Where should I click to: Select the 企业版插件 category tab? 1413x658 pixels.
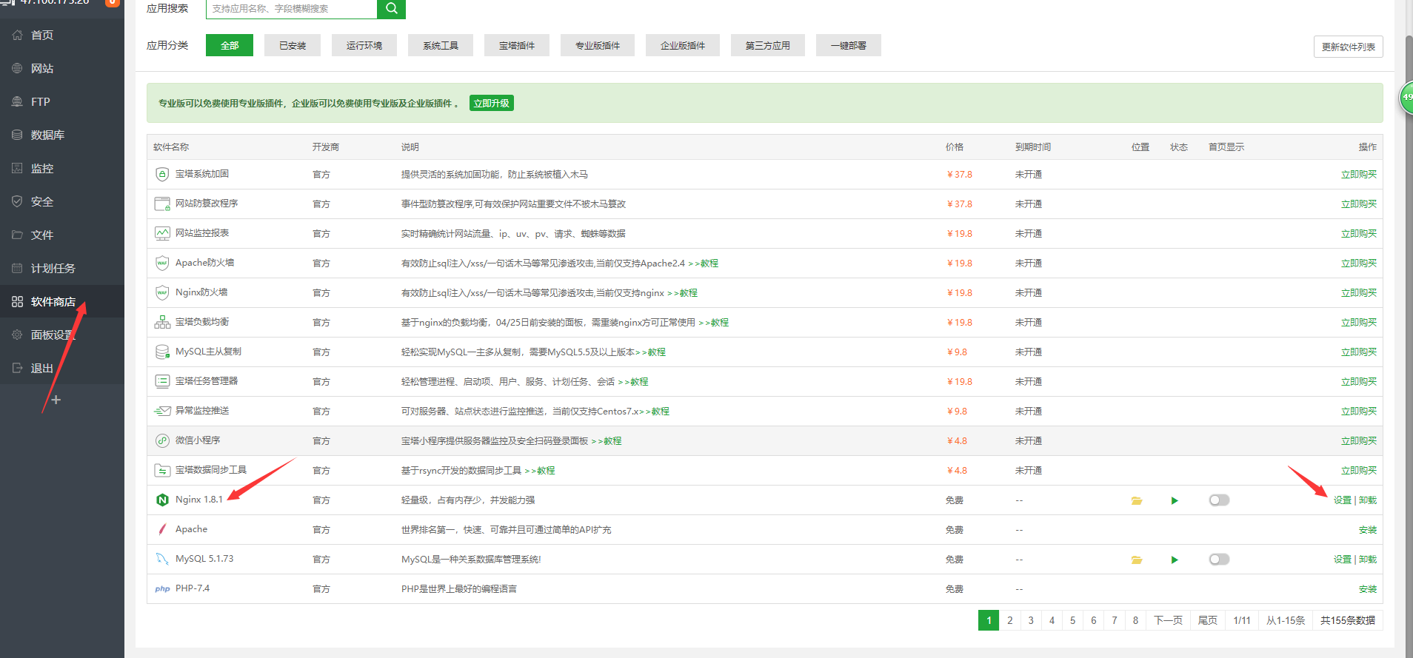click(x=683, y=45)
